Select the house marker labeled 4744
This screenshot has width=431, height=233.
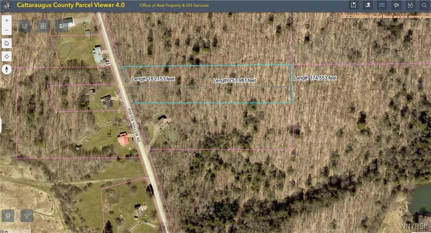pyautogui.click(x=163, y=122)
